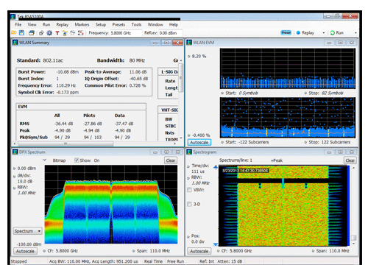
Task: Click the red trigger T icon
Action: click(57, 33)
